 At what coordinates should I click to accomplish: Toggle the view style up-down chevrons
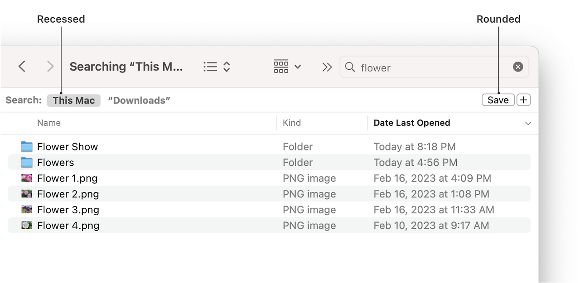coord(227,67)
